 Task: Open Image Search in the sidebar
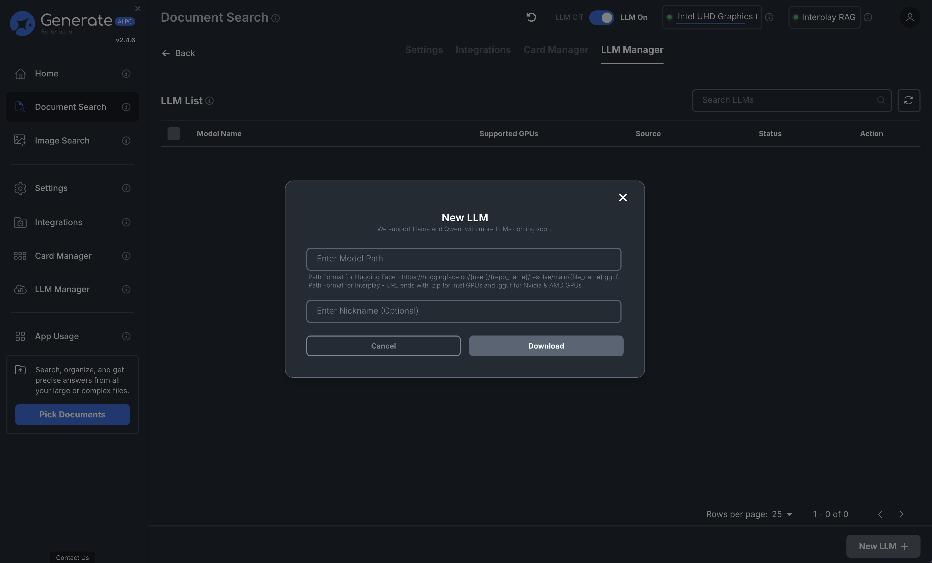point(62,141)
